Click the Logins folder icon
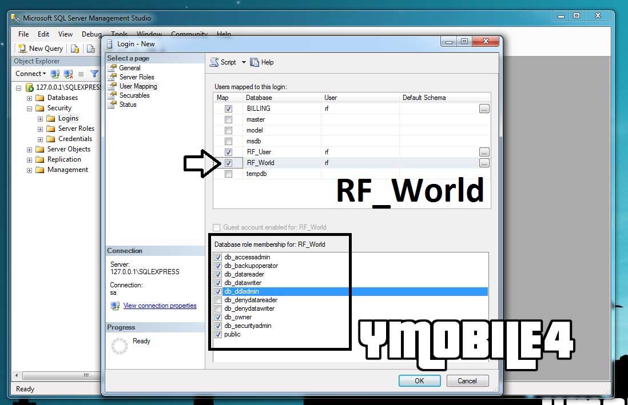This screenshot has width=628, height=405. (50, 118)
